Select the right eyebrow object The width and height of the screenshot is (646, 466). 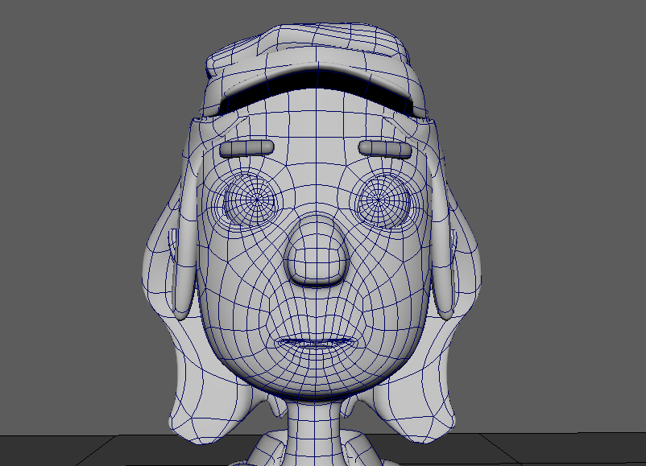385,149
